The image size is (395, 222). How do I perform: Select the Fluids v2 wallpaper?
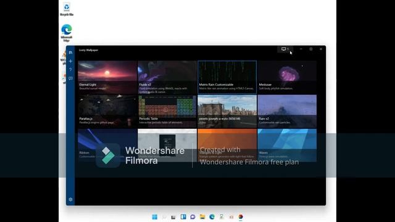pyautogui.click(x=167, y=77)
